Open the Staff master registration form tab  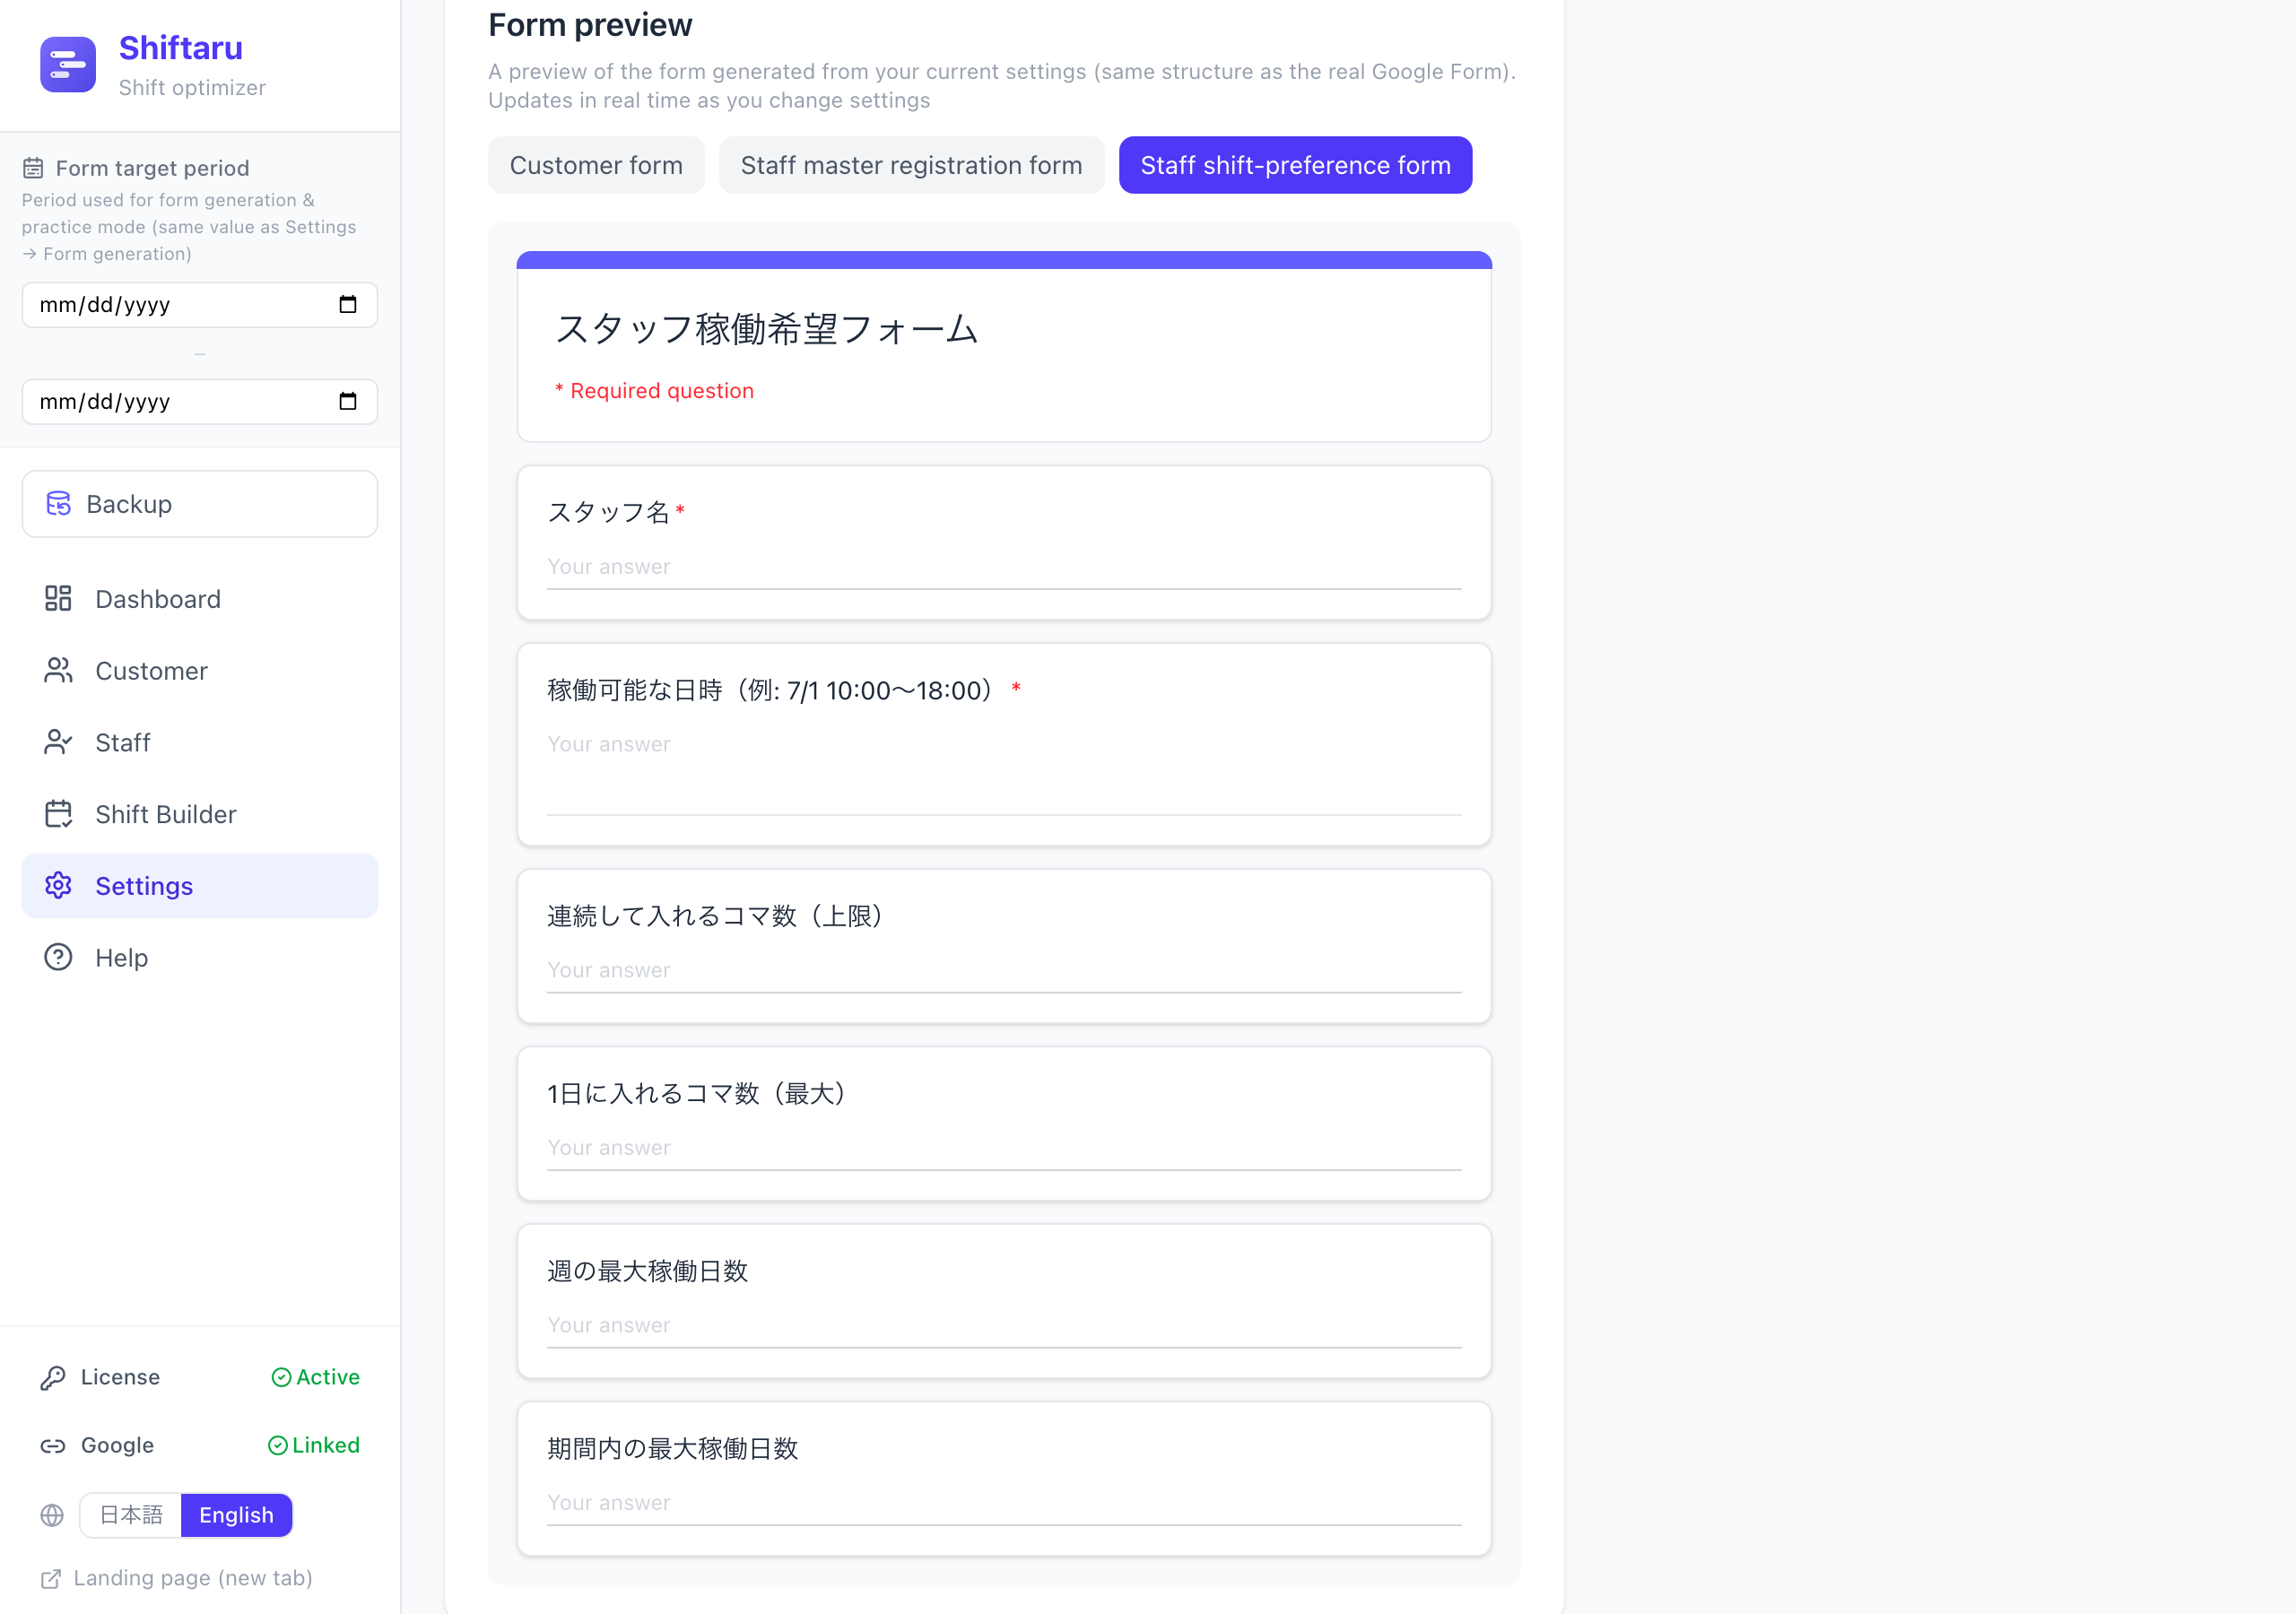pyautogui.click(x=911, y=165)
